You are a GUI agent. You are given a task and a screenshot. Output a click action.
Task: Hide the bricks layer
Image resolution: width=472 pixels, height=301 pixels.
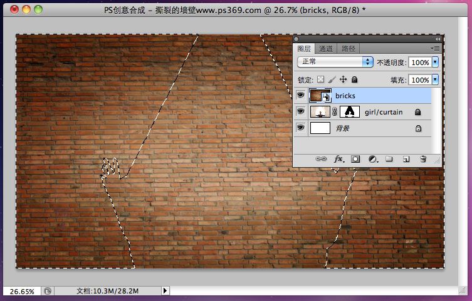point(300,95)
